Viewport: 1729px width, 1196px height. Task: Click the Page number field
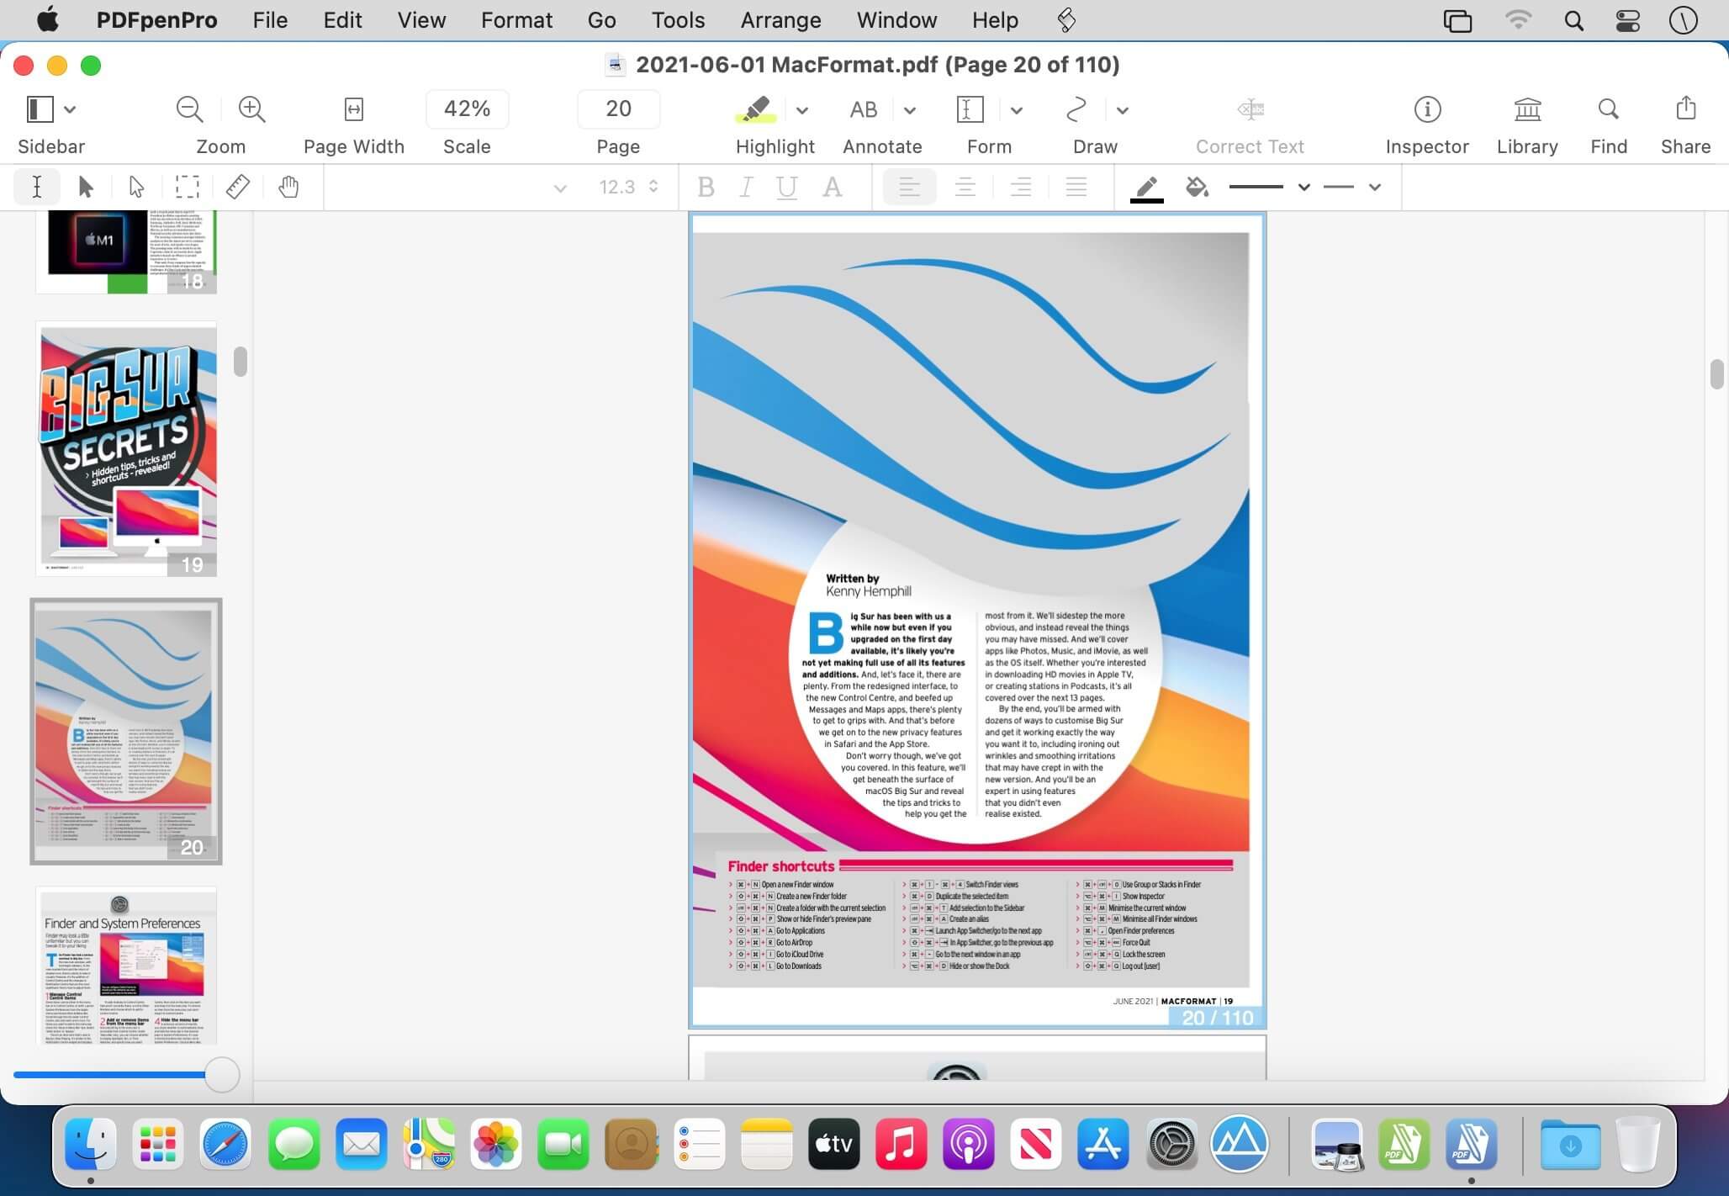(618, 109)
